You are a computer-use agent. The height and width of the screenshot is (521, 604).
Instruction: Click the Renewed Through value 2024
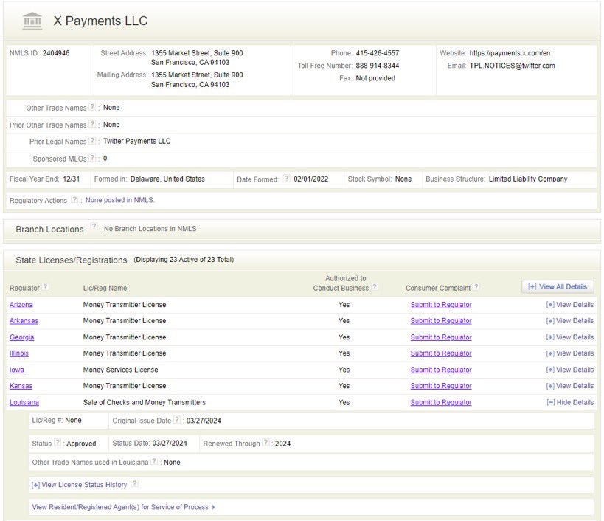(x=282, y=444)
